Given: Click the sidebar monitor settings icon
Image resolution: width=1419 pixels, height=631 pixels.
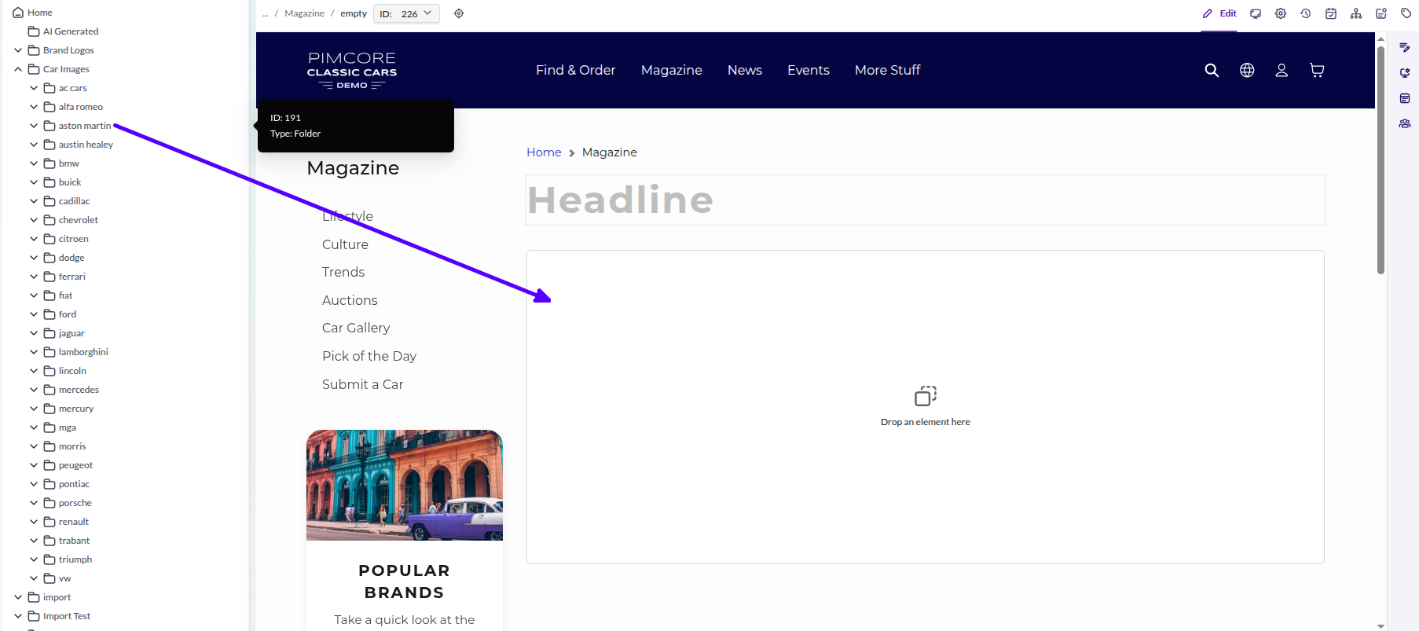Looking at the screenshot, I should pos(1405,73).
